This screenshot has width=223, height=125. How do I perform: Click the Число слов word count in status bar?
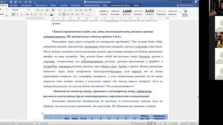(x=25, y=123)
